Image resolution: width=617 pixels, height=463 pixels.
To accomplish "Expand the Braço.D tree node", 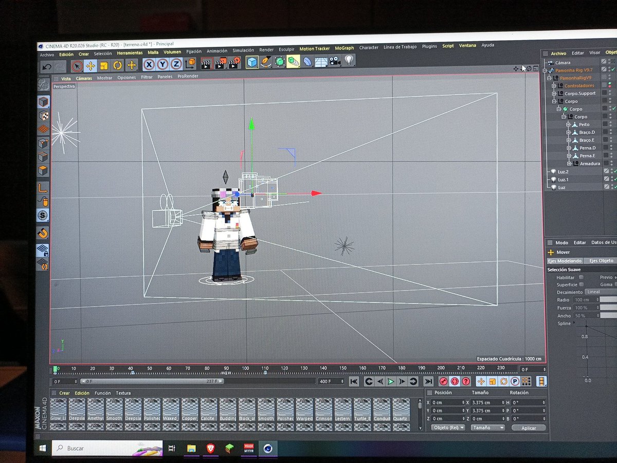I will point(569,132).
